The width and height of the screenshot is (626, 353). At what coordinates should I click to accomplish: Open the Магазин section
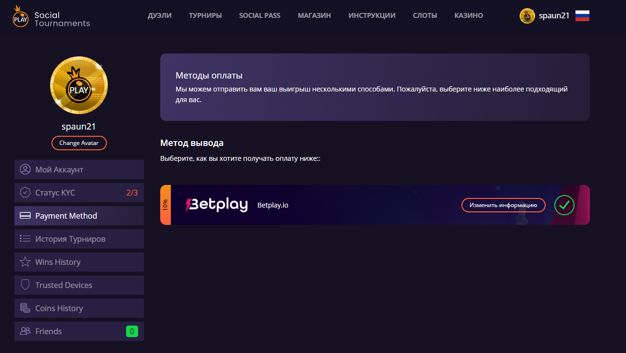[x=314, y=15]
